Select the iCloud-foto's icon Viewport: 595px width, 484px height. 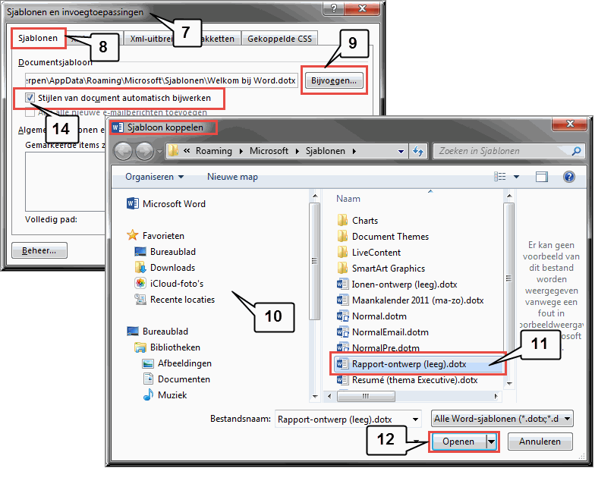click(140, 284)
